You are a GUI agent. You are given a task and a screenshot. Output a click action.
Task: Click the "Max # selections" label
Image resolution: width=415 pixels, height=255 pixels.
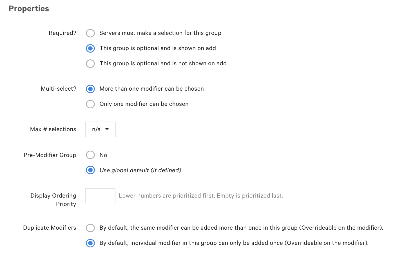pyautogui.click(x=53, y=129)
